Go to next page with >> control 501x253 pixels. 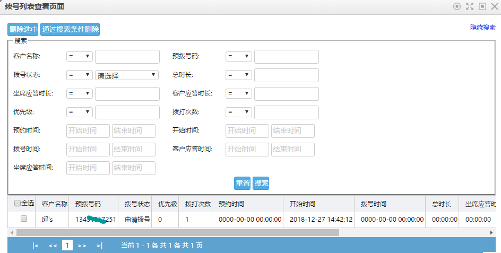pos(82,246)
